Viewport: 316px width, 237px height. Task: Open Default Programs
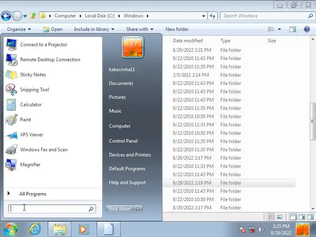[x=127, y=169]
